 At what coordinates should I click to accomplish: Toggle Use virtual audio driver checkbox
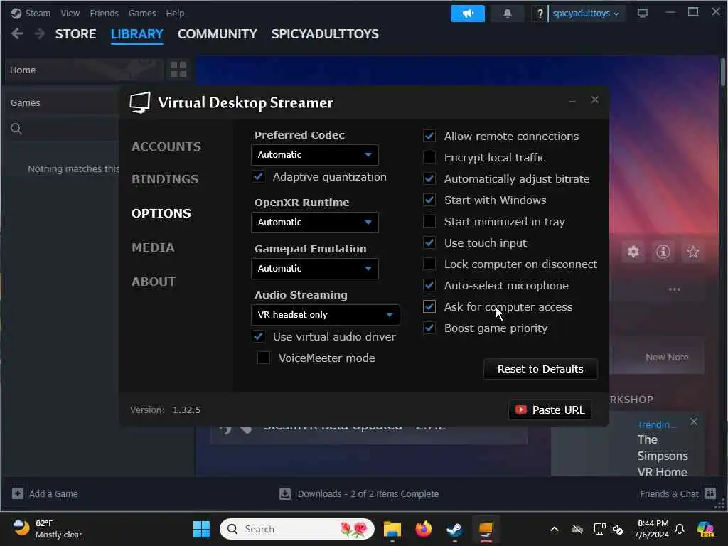pyautogui.click(x=258, y=336)
